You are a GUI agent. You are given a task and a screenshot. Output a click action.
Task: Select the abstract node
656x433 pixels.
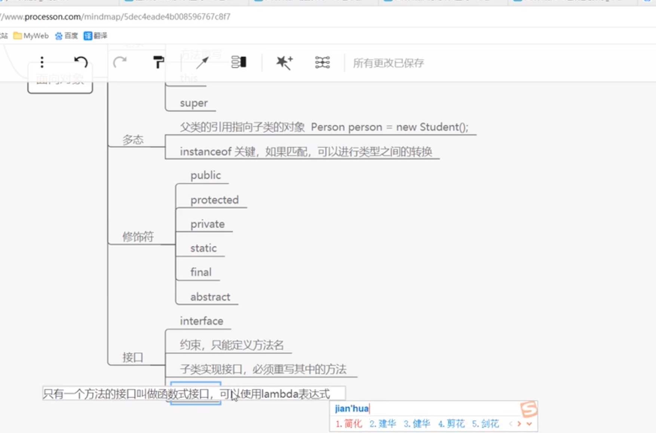coord(210,297)
